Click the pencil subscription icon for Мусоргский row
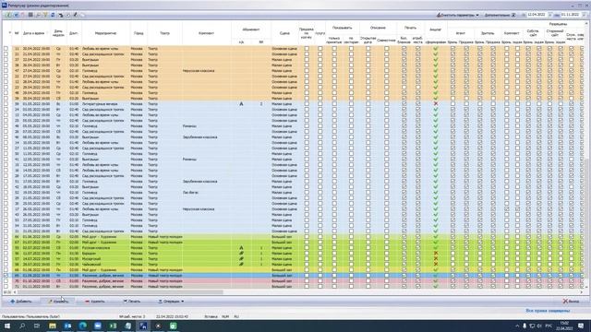This screenshot has height=332, width=591. click(241, 258)
